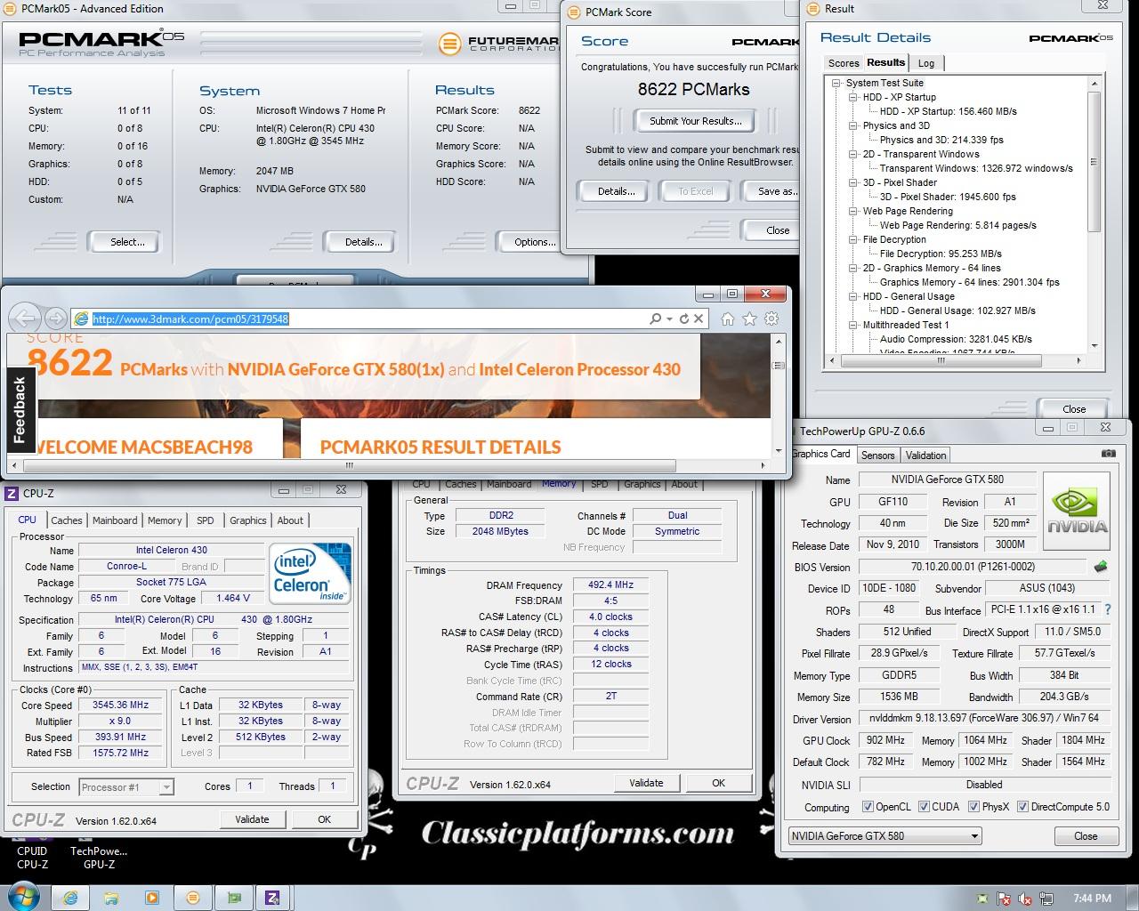Collapse the HDD - XP Startup node
This screenshot has height=911, width=1139.
852,97
